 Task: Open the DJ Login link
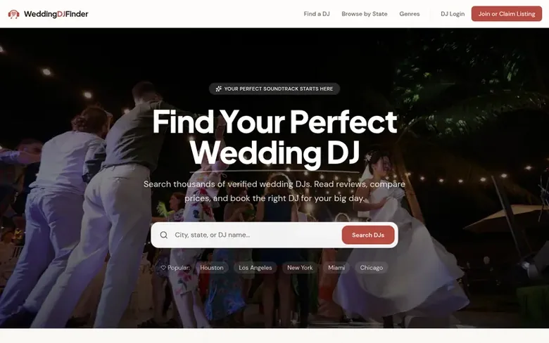coord(453,14)
